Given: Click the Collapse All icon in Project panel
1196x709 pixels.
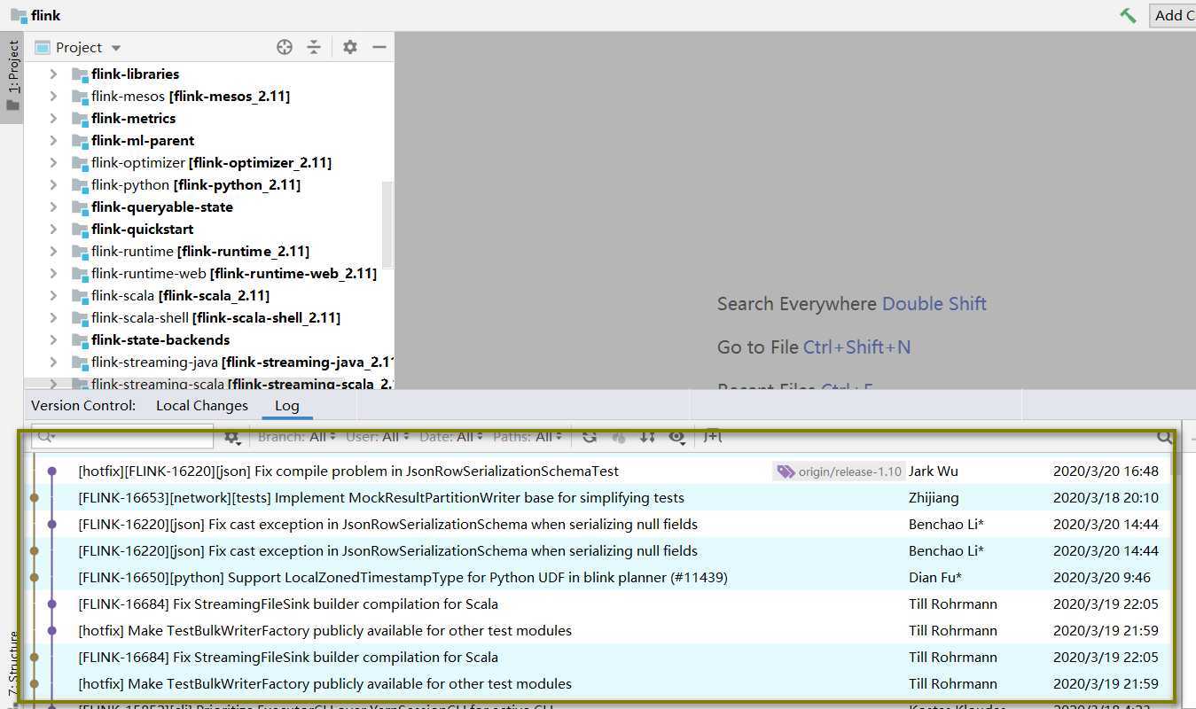Looking at the screenshot, I should tap(314, 47).
